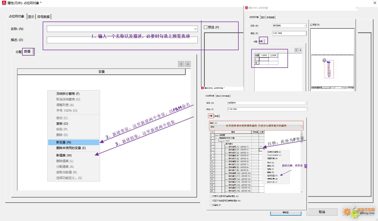Open 符号数据 tab in property-tree dialog
Viewport: 378px width, 221px height.
[x=226, y=96]
